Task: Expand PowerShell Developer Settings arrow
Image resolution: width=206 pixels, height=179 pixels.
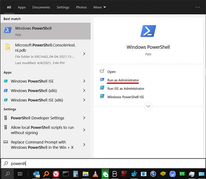Action: 84,118
